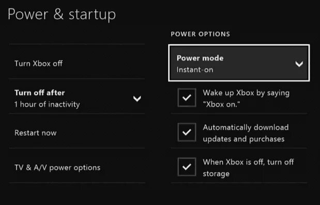This screenshot has width=320, height=205.
Task: Click the checkmark icon beside turn off storage
Action: tap(187, 167)
